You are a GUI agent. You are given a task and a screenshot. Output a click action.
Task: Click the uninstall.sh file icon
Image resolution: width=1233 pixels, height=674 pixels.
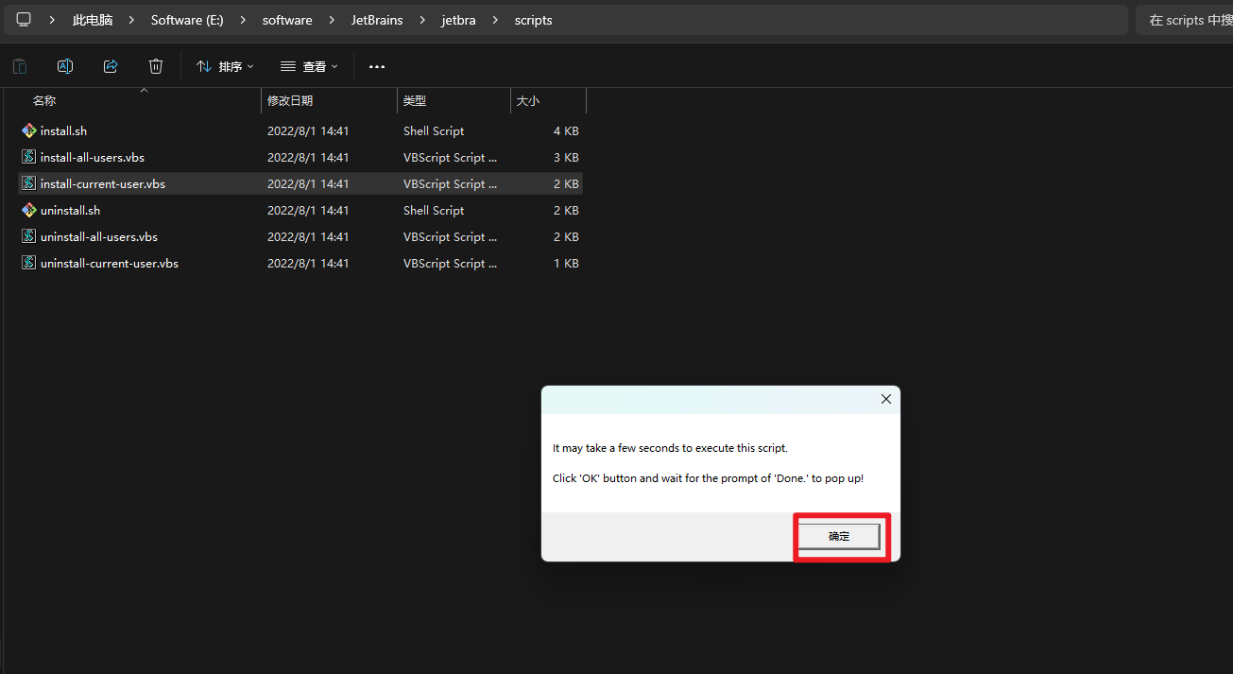coord(28,211)
